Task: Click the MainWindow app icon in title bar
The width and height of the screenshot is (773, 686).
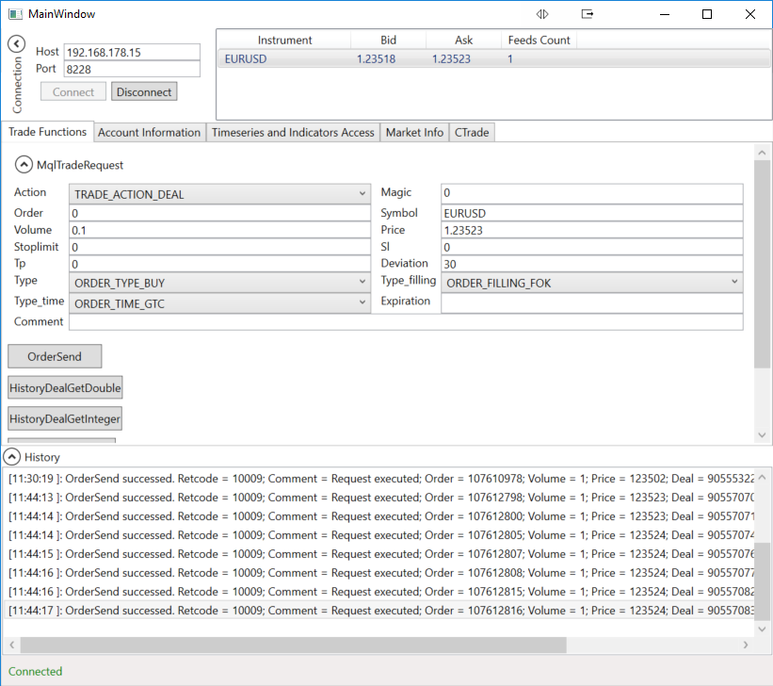Action: click(x=15, y=14)
